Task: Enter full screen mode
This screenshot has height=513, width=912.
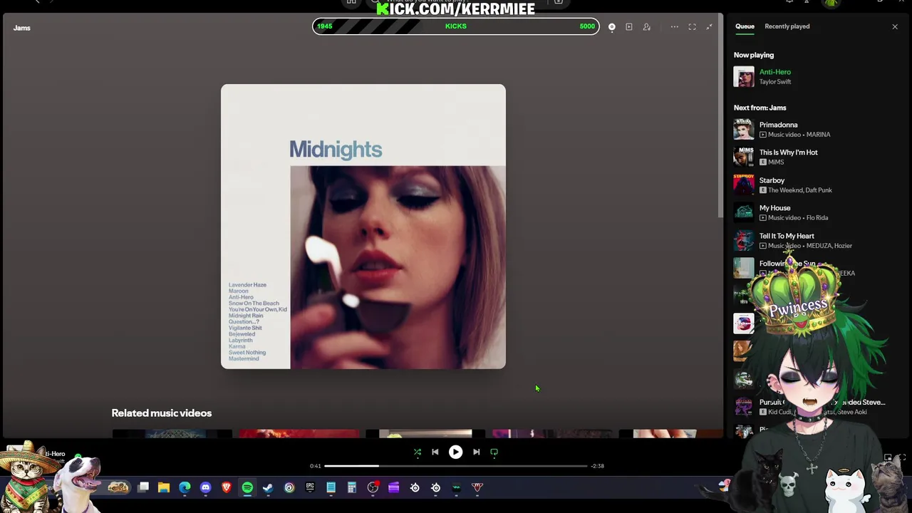Action: click(x=692, y=27)
